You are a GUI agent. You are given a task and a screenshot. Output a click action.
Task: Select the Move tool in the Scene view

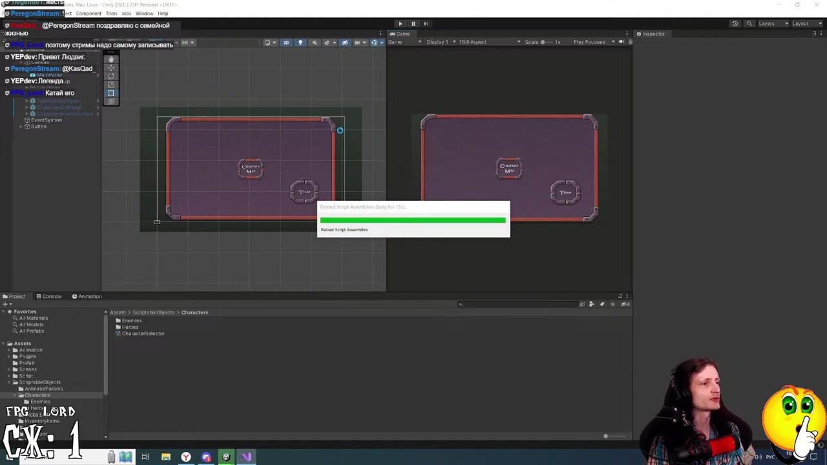(x=111, y=68)
